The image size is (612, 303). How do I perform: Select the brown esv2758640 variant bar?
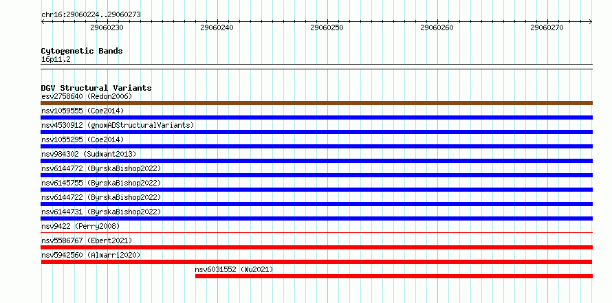pos(316,103)
